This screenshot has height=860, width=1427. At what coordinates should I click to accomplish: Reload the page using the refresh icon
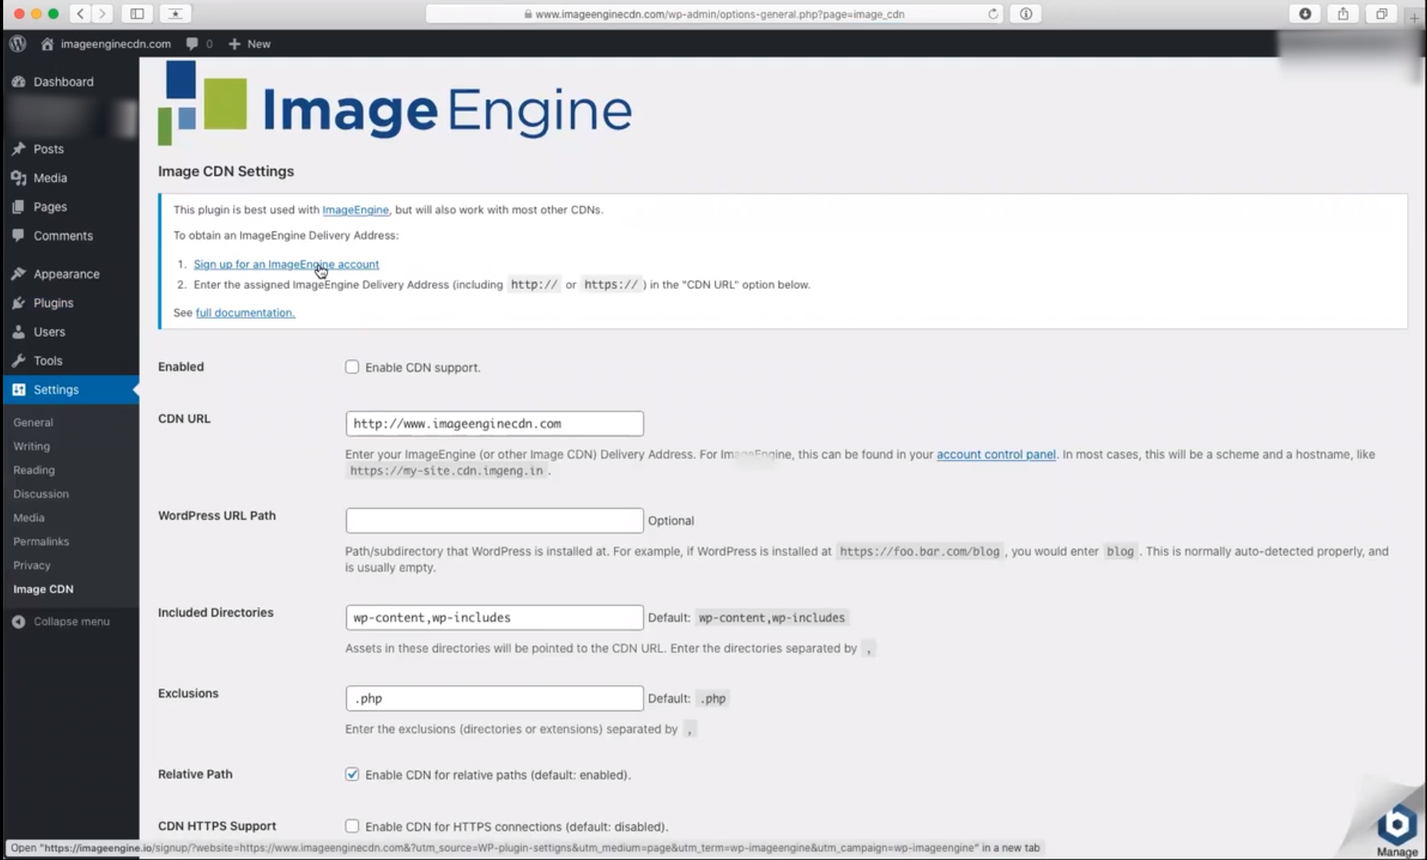[993, 14]
